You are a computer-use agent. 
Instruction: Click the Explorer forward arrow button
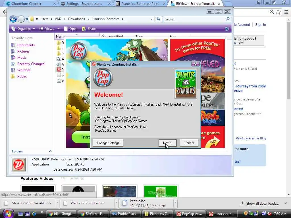point(21,19)
